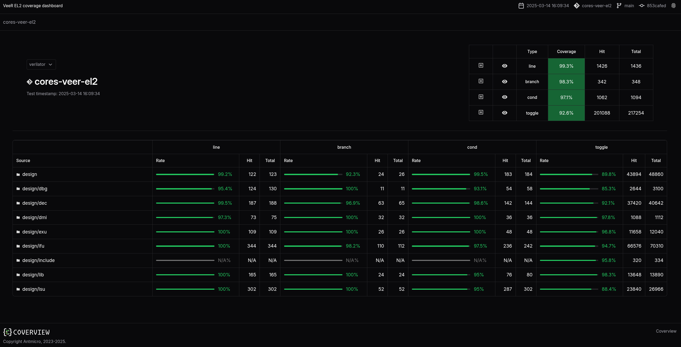Click the line column group header
The width and height of the screenshot is (681, 347).
click(216, 147)
